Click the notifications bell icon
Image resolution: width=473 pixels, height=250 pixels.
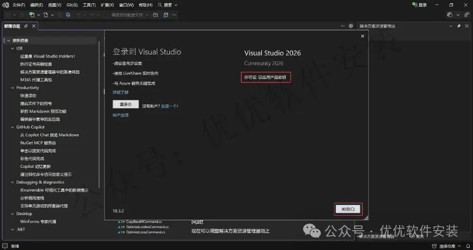[468, 246]
